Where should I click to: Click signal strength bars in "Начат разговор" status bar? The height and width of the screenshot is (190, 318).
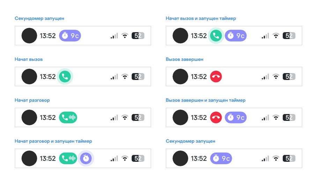tap(114, 118)
